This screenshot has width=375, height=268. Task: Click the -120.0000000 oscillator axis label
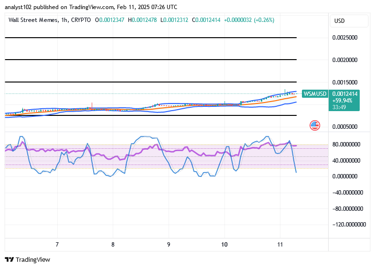[349, 225]
